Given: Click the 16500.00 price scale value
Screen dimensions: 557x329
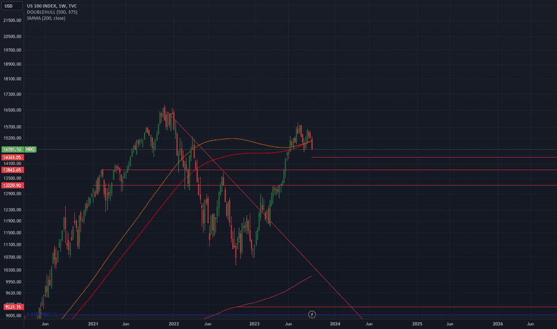Looking at the screenshot, I should coord(12,110).
